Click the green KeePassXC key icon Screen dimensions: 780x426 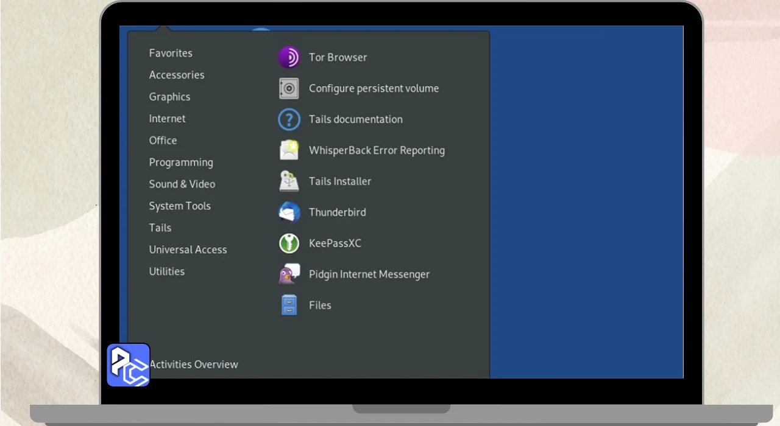289,243
